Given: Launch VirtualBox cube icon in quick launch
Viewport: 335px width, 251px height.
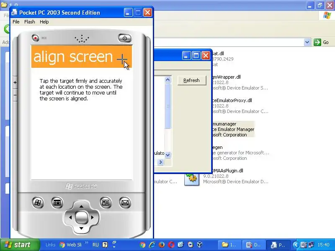Looking at the screenshot, I should click(200, 244).
